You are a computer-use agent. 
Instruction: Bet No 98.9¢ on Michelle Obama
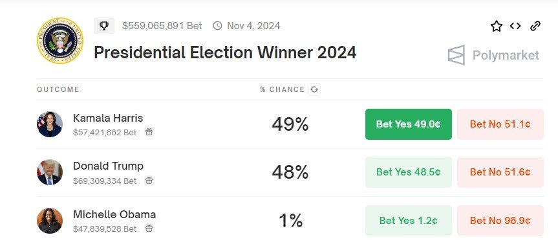click(x=500, y=221)
